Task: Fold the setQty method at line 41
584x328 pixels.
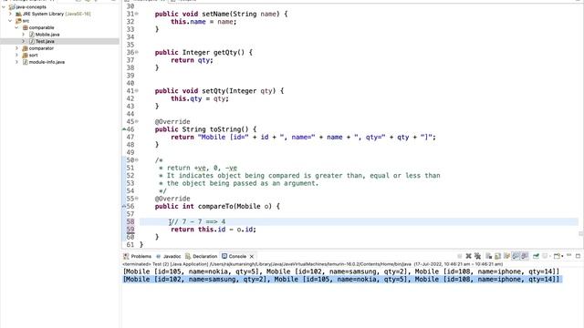Action: pyautogui.click(x=137, y=90)
